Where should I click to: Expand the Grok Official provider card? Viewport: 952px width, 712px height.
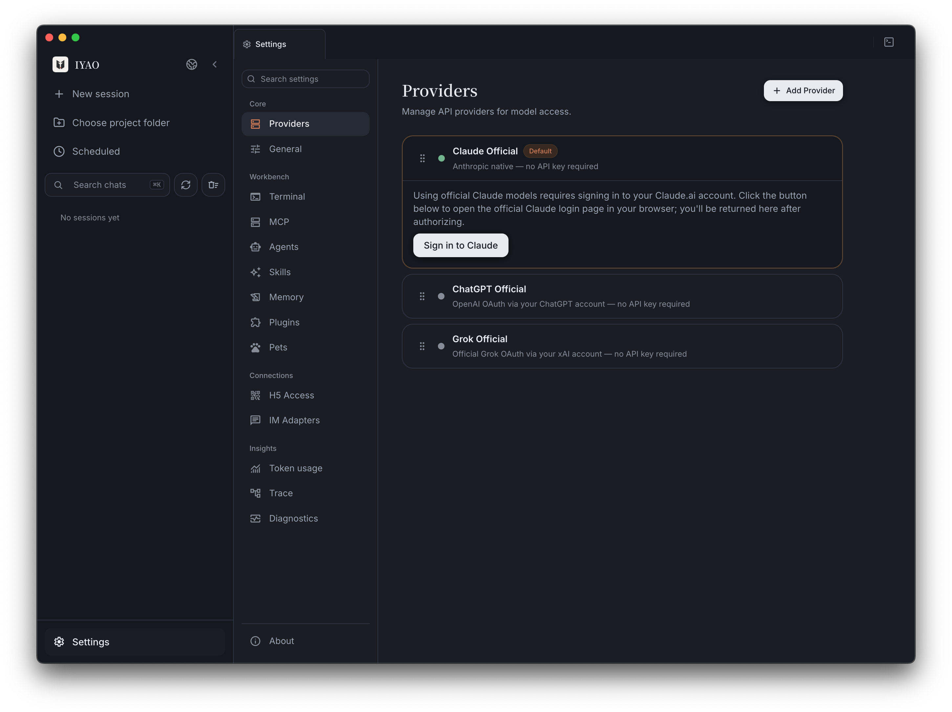point(622,346)
